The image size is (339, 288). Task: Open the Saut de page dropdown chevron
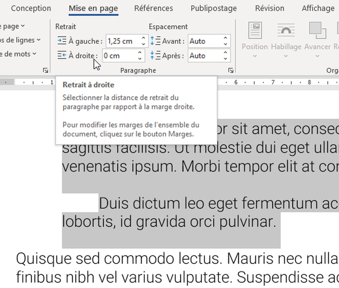coord(22,26)
